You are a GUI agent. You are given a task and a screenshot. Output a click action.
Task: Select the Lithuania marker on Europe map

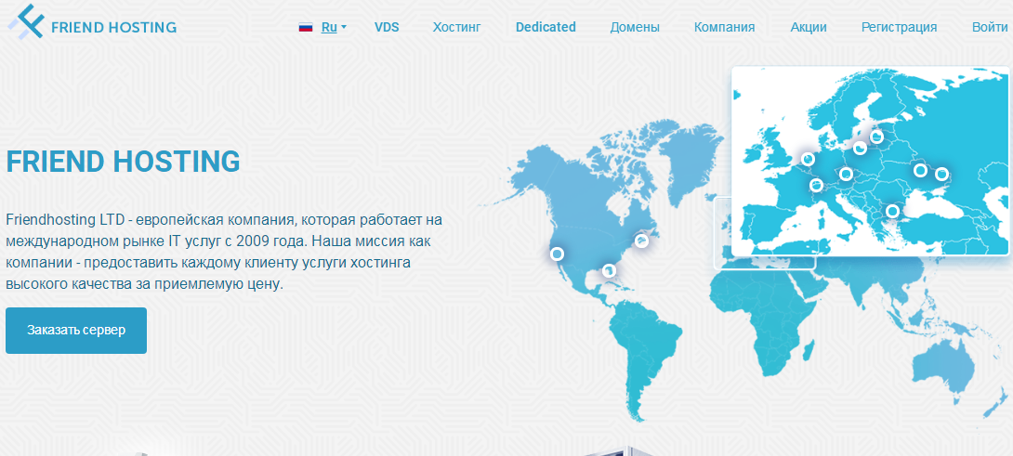(x=861, y=149)
